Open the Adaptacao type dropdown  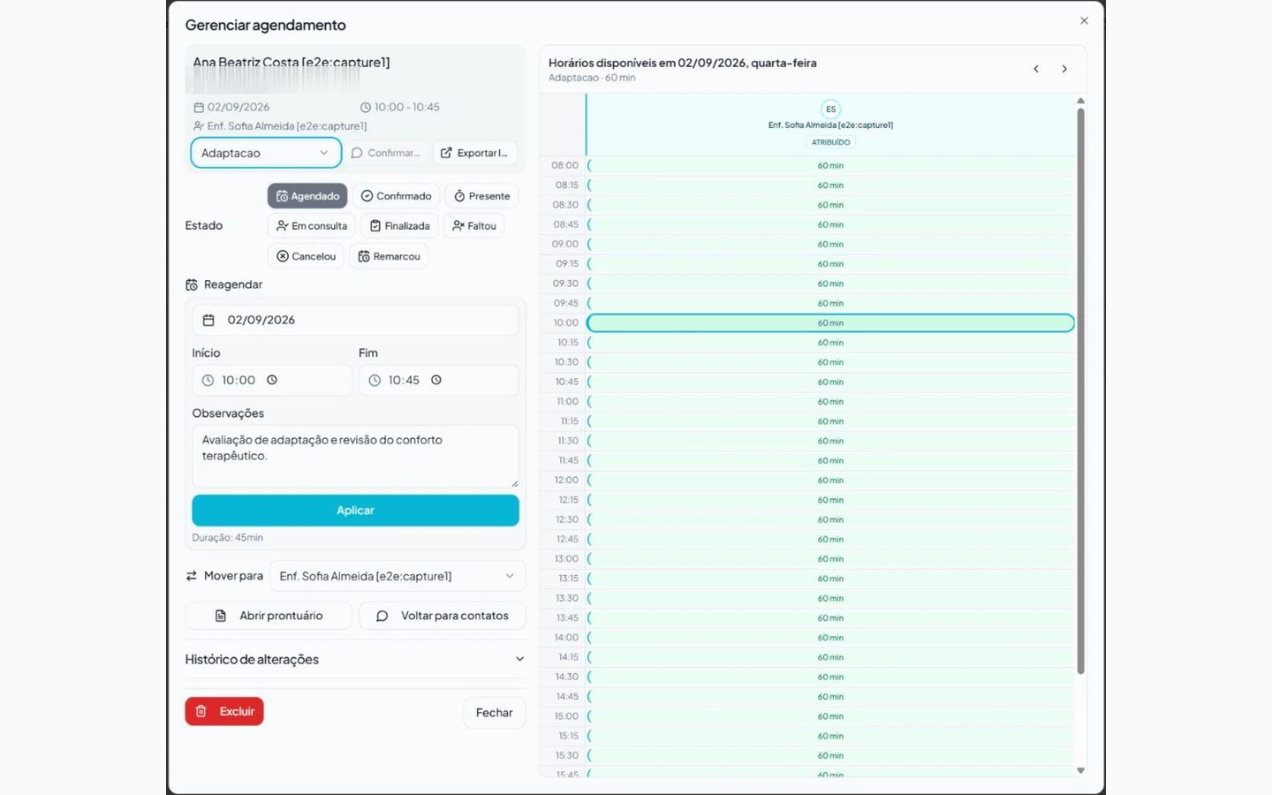266,153
